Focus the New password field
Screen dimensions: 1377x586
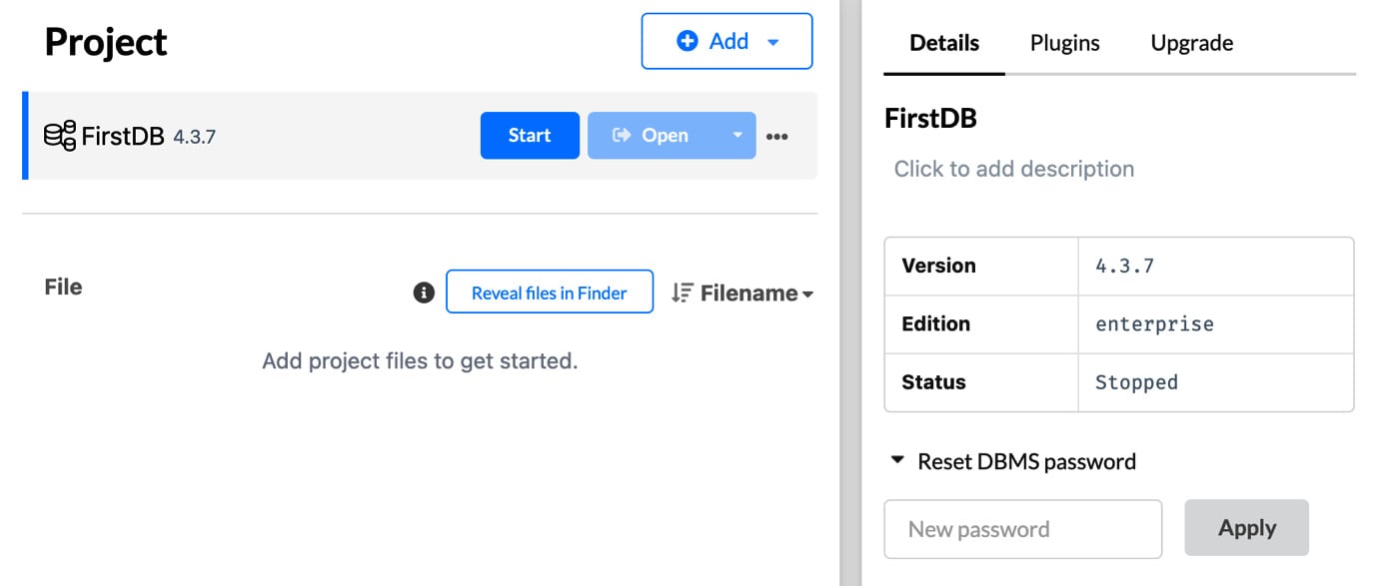pos(1023,529)
